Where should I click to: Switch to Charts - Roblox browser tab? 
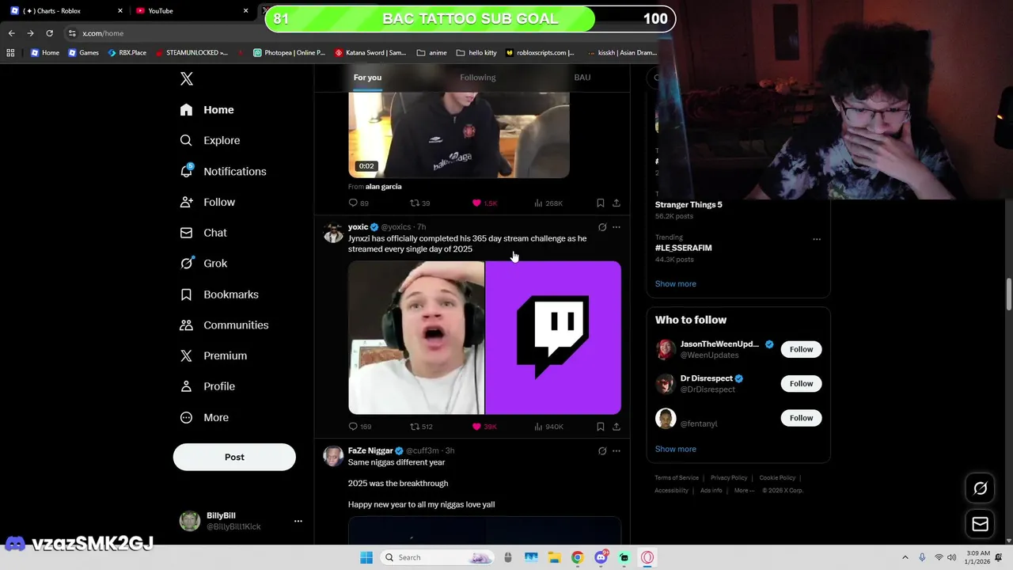coord(66,11)
